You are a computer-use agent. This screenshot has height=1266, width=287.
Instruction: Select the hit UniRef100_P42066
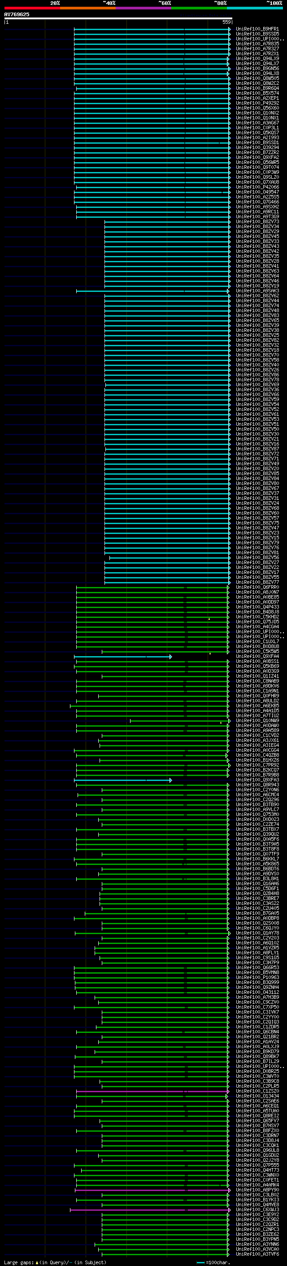[x=257, y=187]
